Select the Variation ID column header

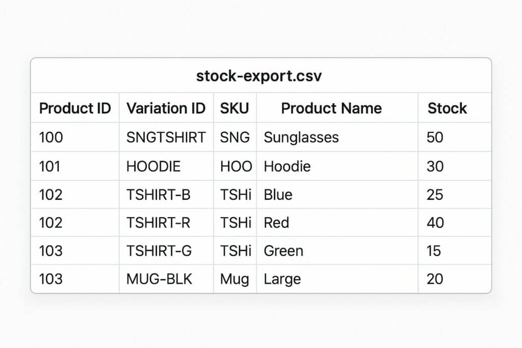point(166,108)
